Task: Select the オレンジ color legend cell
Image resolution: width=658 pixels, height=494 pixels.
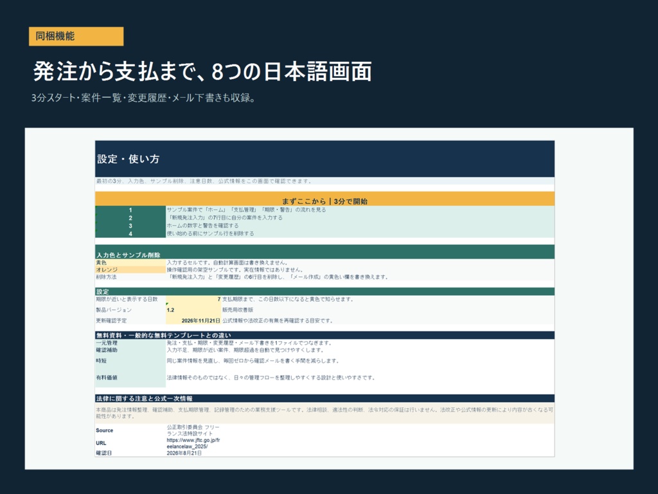Action: pyautogui.click(x=130, y=270)
